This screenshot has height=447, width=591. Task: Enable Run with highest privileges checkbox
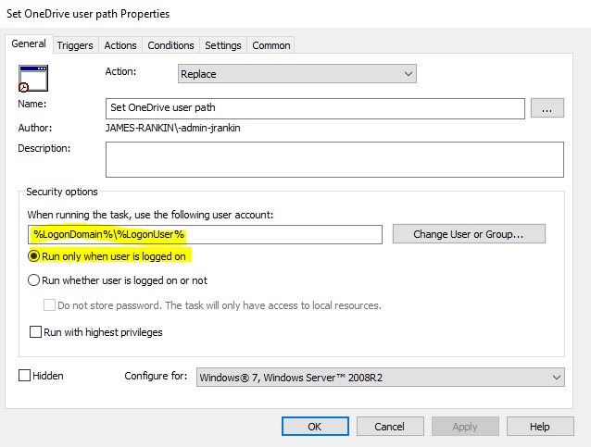pyautogui.click(x=36, y=332)
